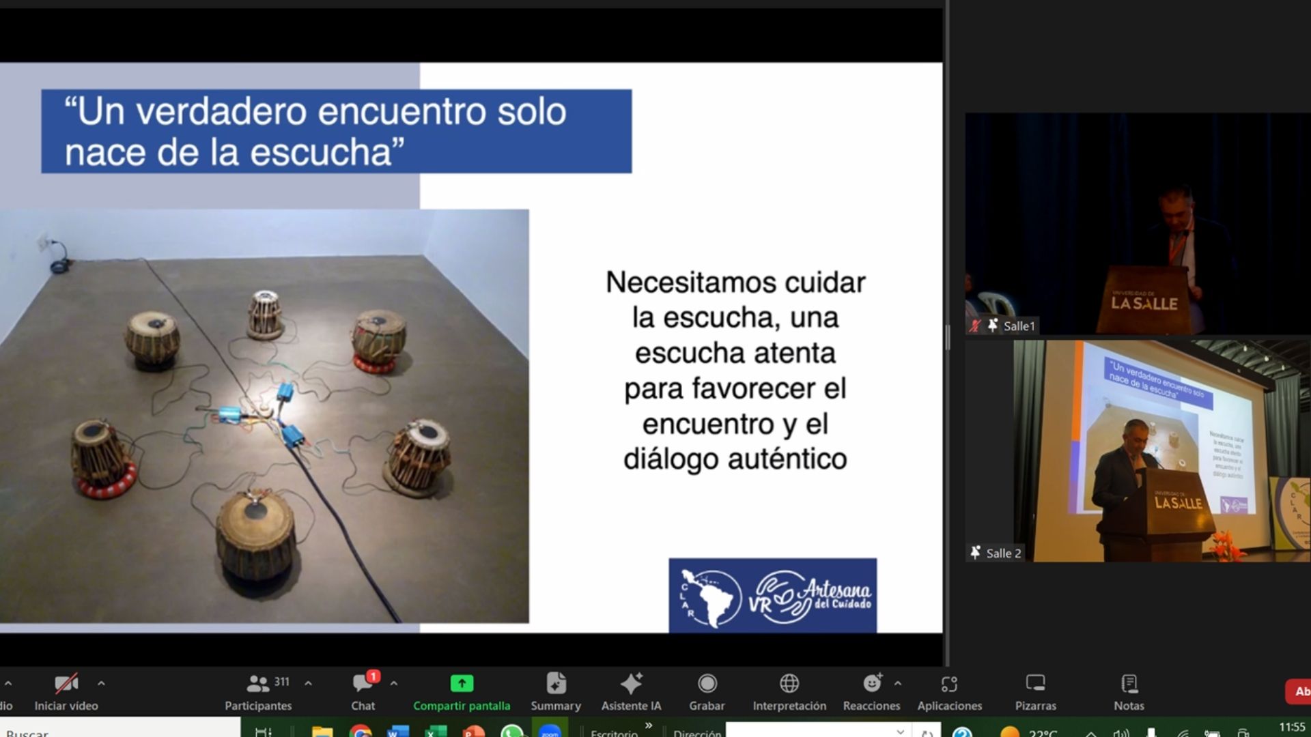This screenshot has height=737, width=1311.
Task: Click Compartir pantalla green share icon
Action: point(462,683)
